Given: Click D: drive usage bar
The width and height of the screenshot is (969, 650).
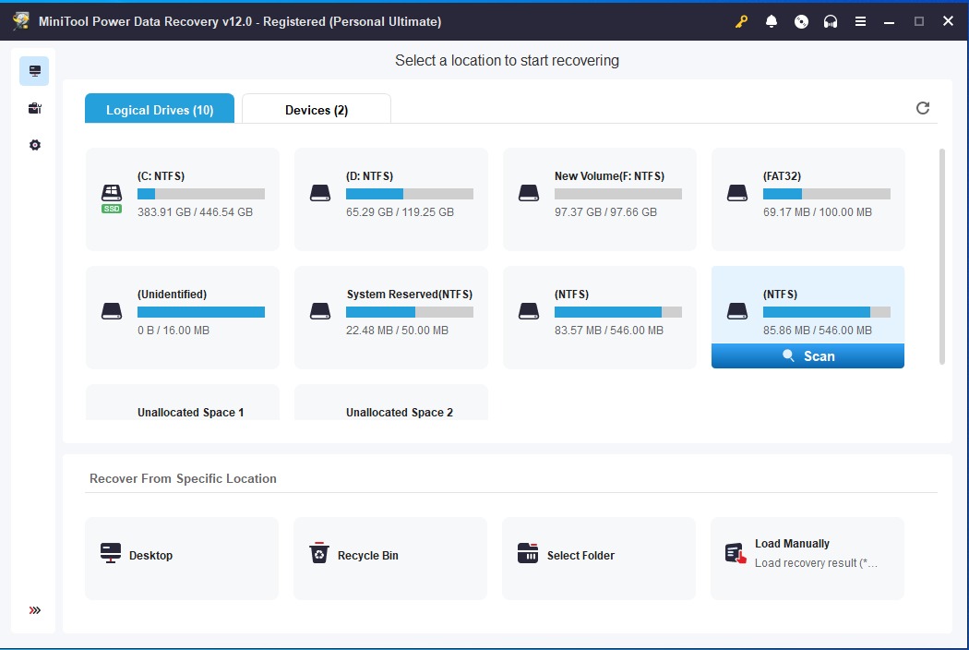Looking at the screenshot, I should pyautogui.click(x=410, y=194).
